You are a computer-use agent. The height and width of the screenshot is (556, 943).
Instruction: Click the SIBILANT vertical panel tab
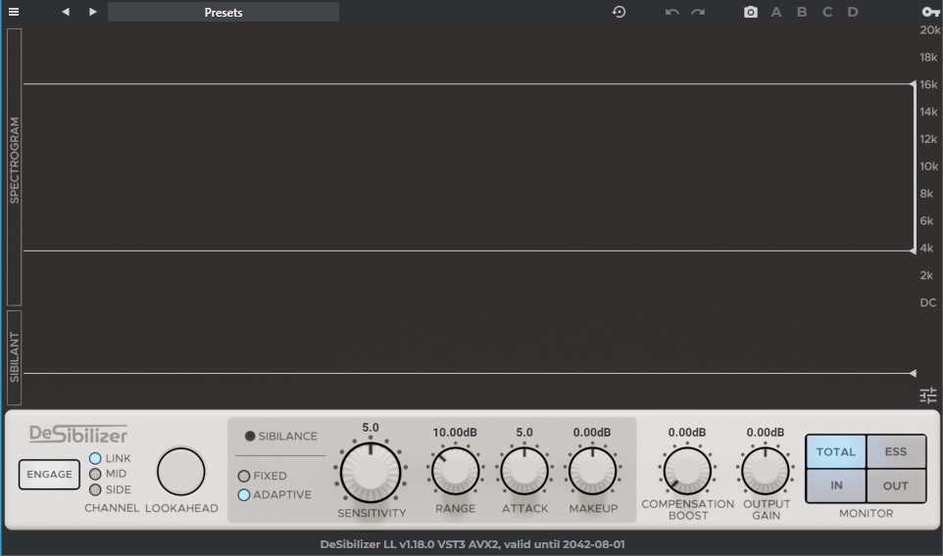[x=15, y=358]
